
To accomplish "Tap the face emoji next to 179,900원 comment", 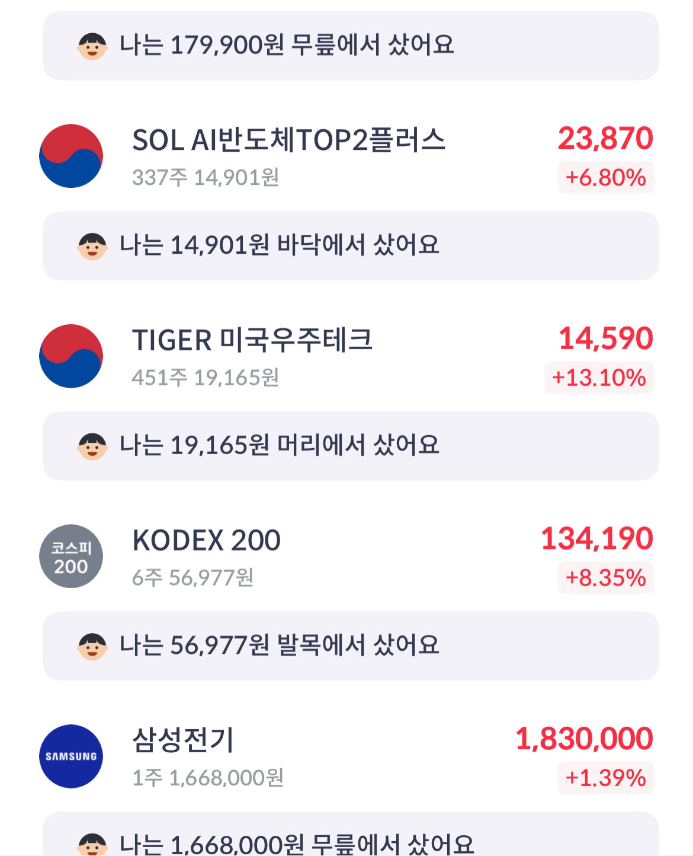I will pos(92,46).
